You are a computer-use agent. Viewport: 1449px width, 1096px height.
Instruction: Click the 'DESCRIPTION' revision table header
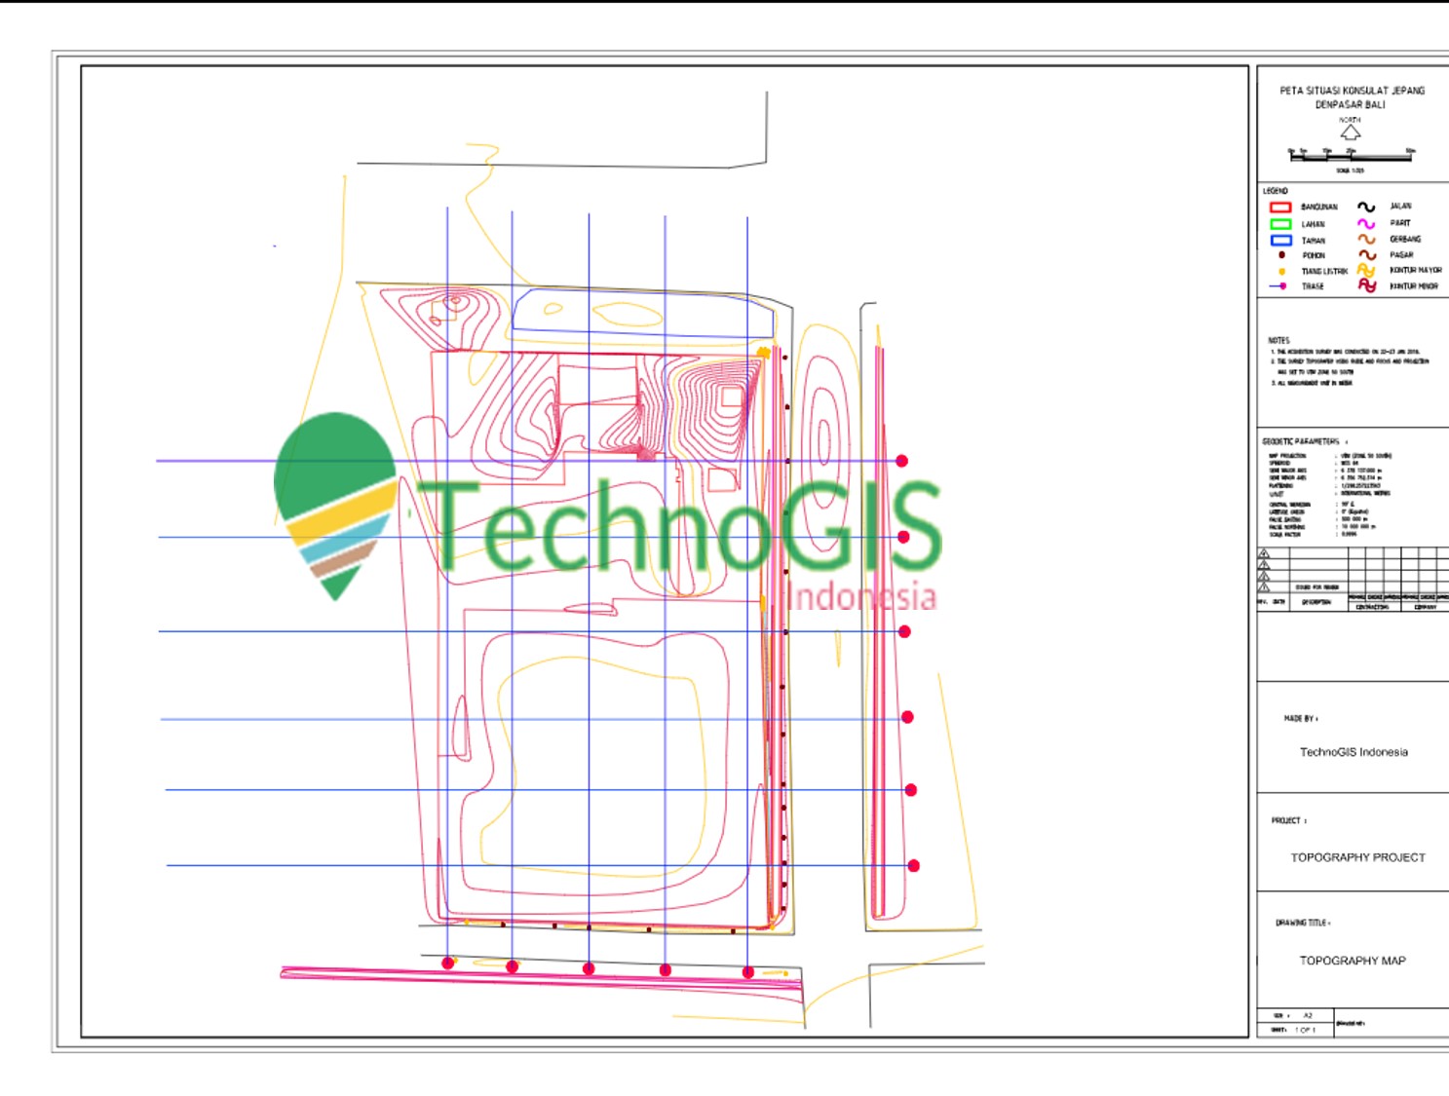click(1316, 602)
